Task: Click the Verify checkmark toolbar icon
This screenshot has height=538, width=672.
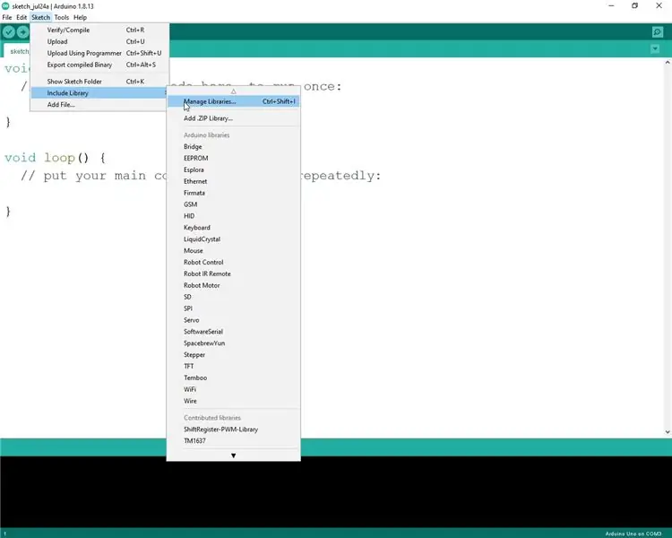Action: (9, 32)
